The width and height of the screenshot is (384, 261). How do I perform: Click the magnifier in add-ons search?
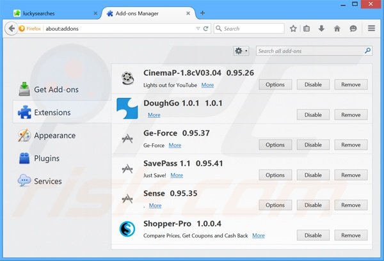[367, 51]
